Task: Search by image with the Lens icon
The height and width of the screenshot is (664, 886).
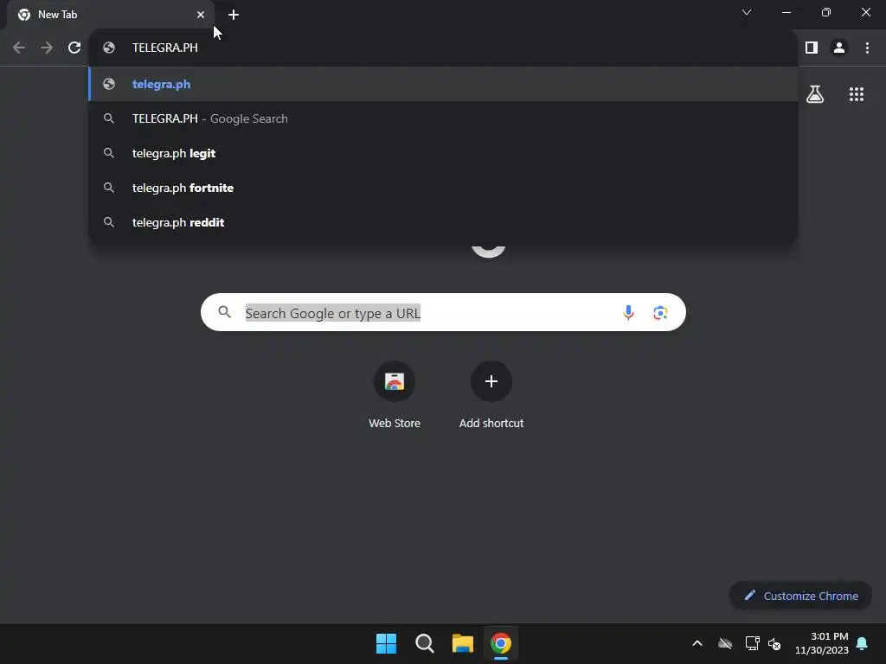Action: 660,312
